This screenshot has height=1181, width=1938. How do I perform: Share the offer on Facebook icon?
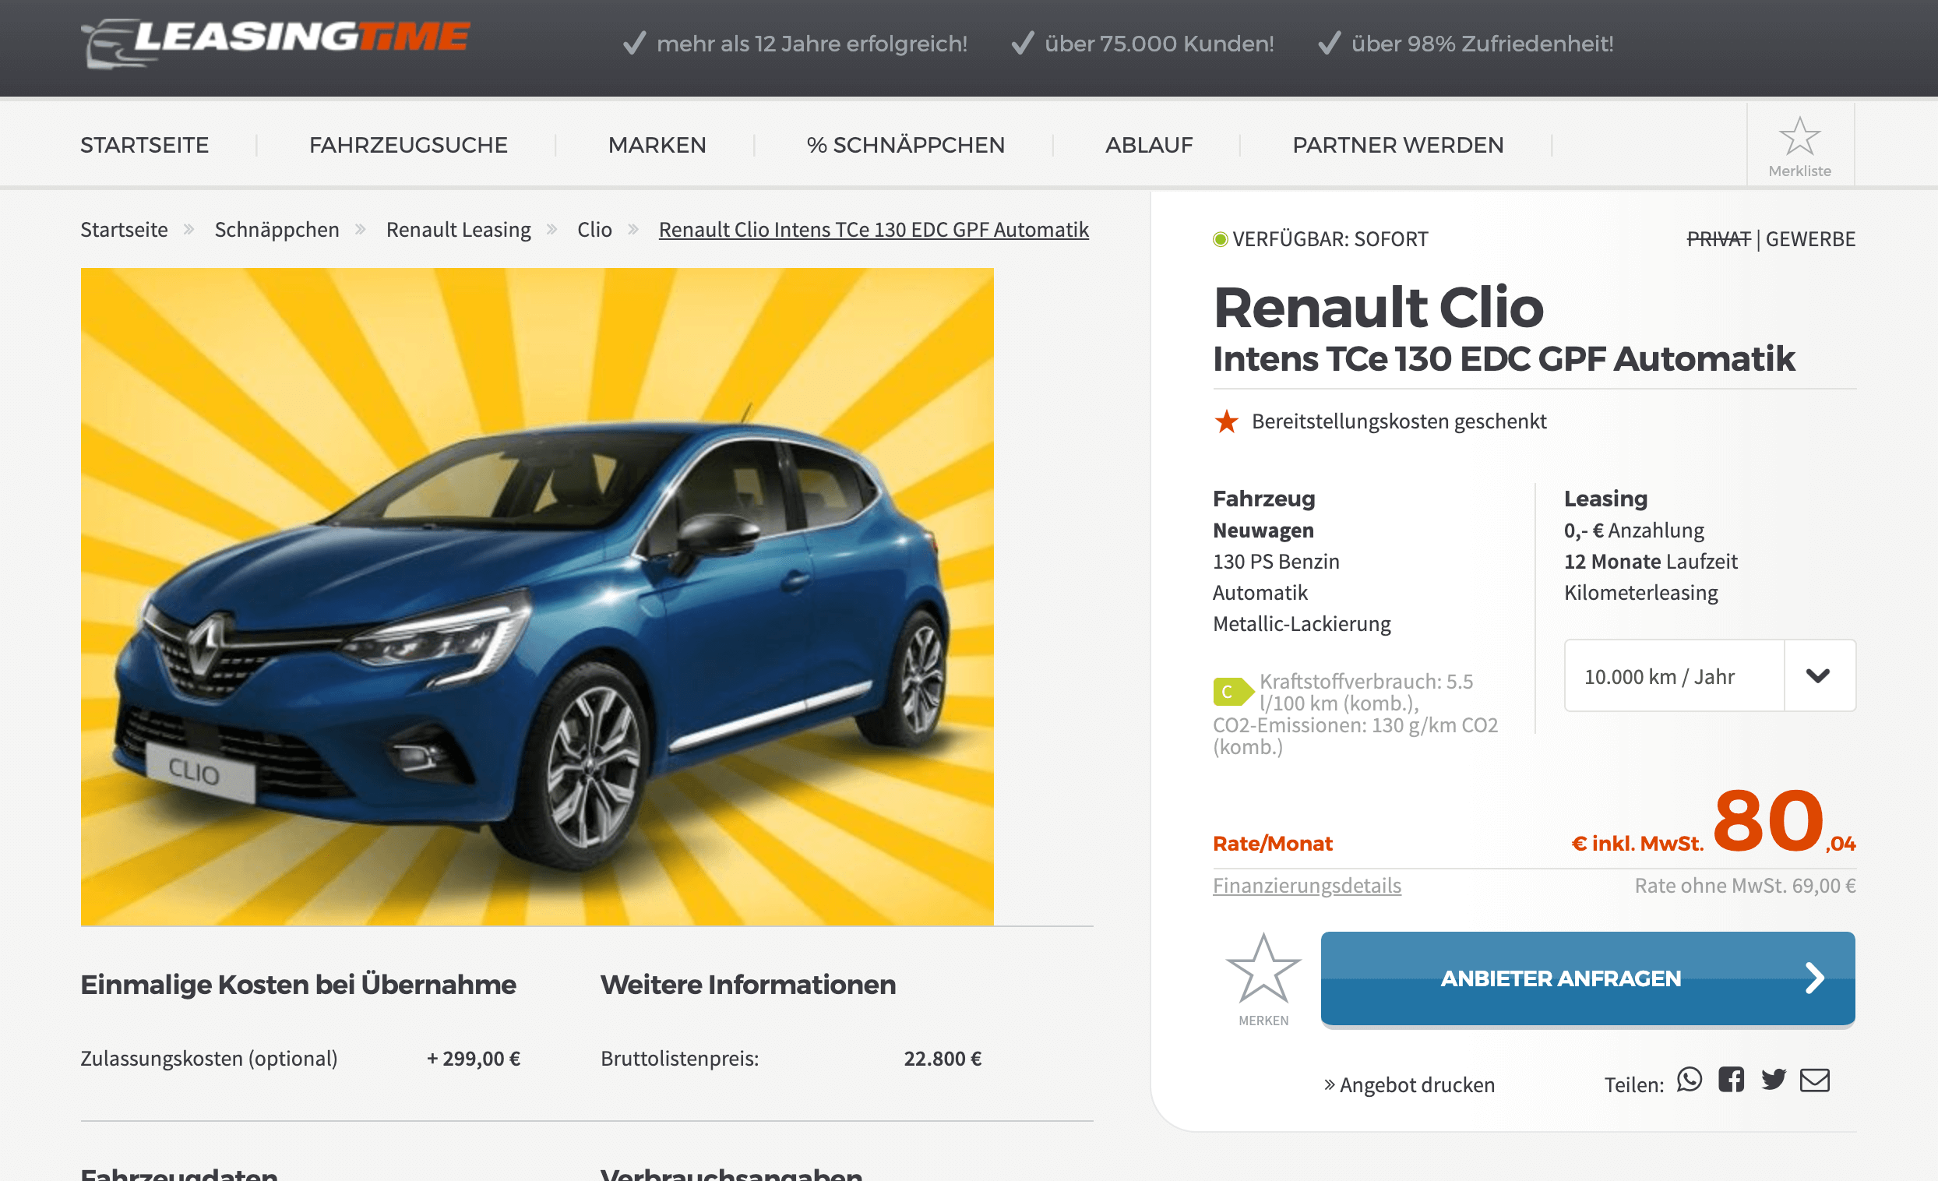1730,1080
